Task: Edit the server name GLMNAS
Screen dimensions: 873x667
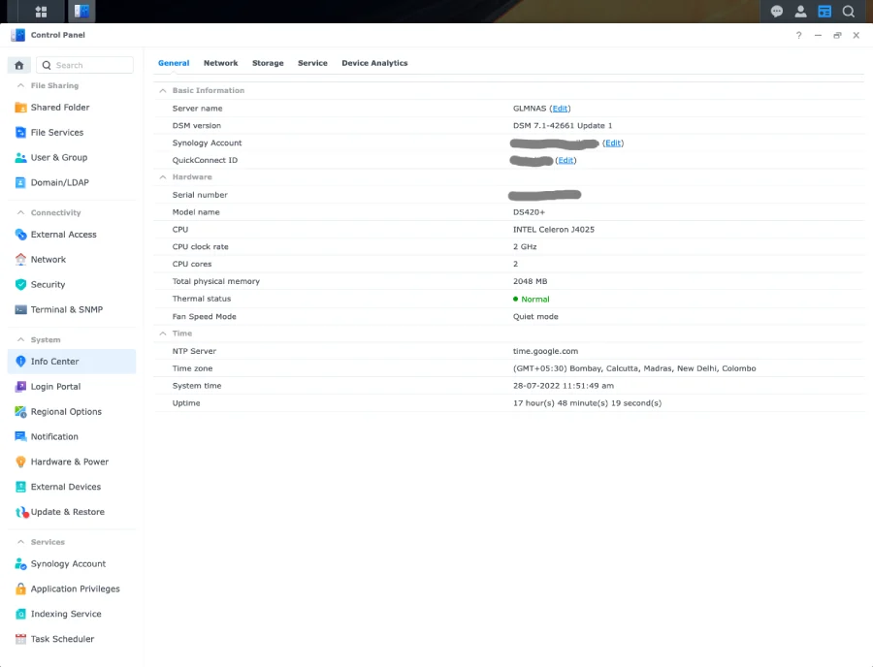Action: (x=560, y=109)
